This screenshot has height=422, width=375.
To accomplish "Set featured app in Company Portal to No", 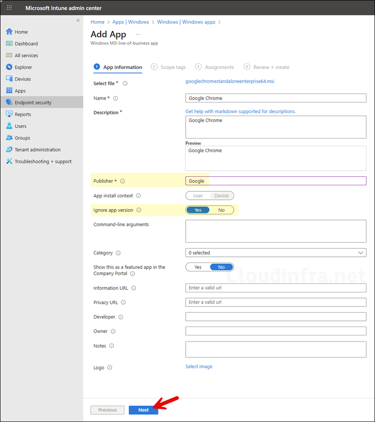I will (221, 267).
